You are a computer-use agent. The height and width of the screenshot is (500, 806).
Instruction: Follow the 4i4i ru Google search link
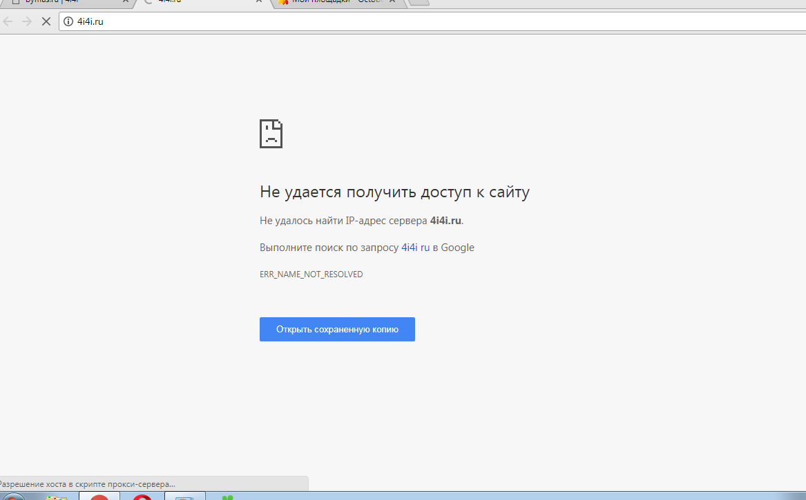point(415,248)
